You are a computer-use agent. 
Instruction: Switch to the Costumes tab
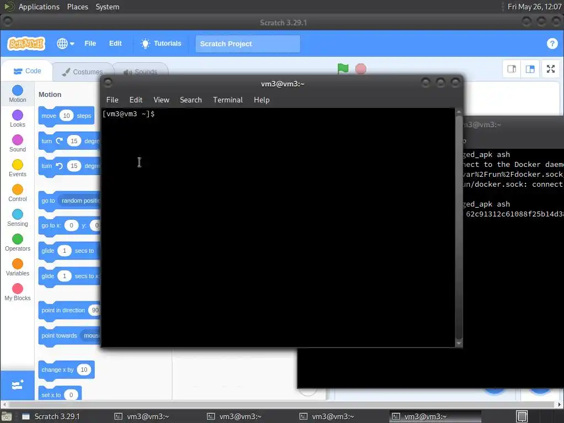82,72
